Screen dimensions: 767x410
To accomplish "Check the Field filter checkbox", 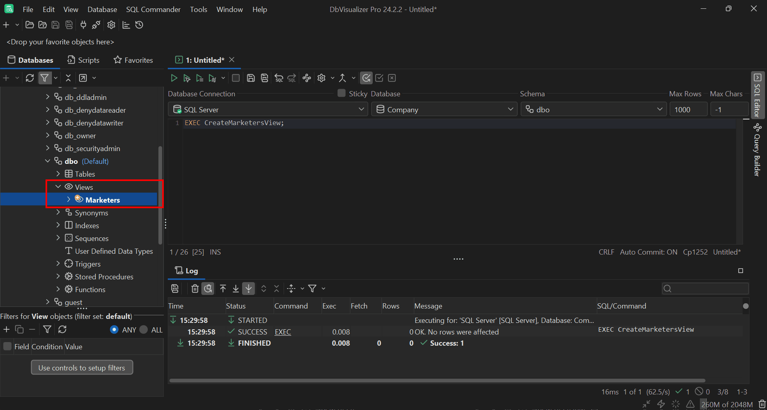I will tap(7, 346).
